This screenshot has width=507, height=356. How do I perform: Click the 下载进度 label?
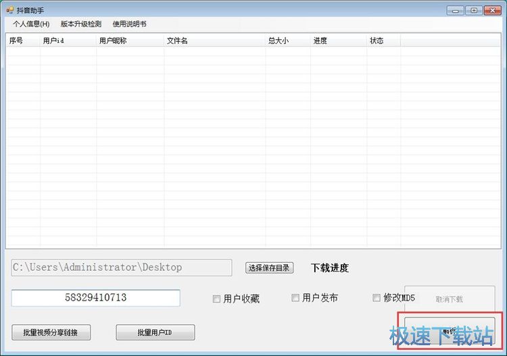click(330, 268)
